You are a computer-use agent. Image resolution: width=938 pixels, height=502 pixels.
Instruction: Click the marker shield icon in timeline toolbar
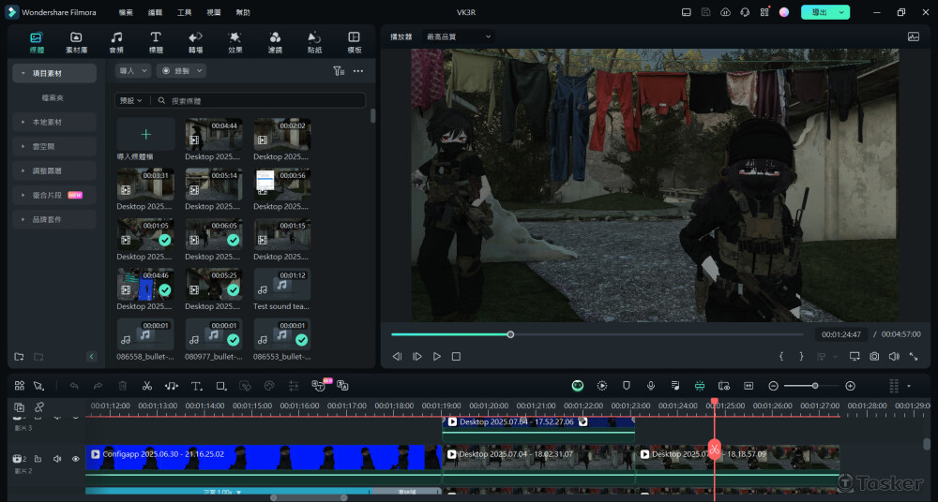pos(627,386)
